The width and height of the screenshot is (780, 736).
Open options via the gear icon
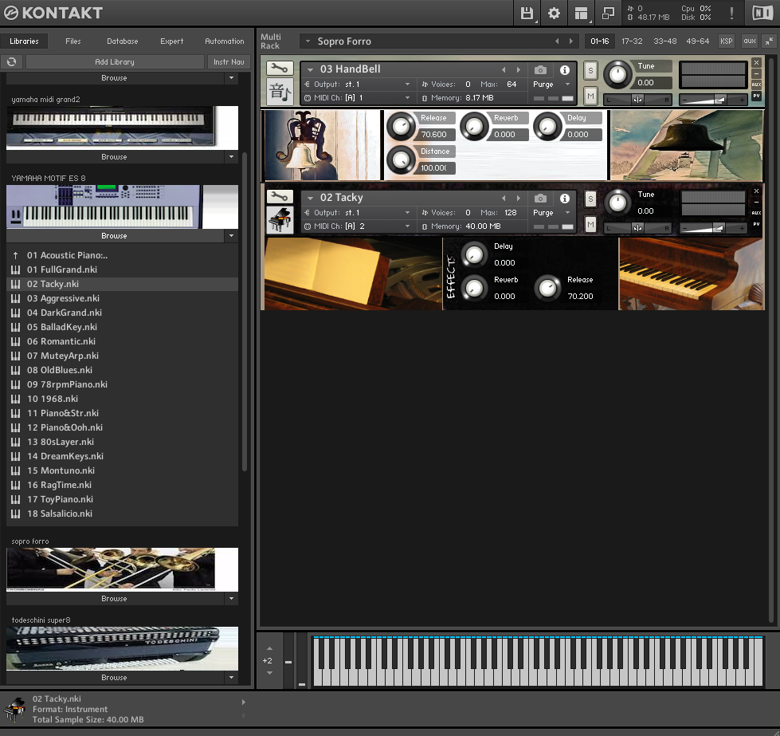(554, 13)
